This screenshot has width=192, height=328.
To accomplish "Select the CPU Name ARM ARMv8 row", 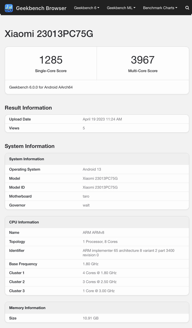I will point(97,233).
